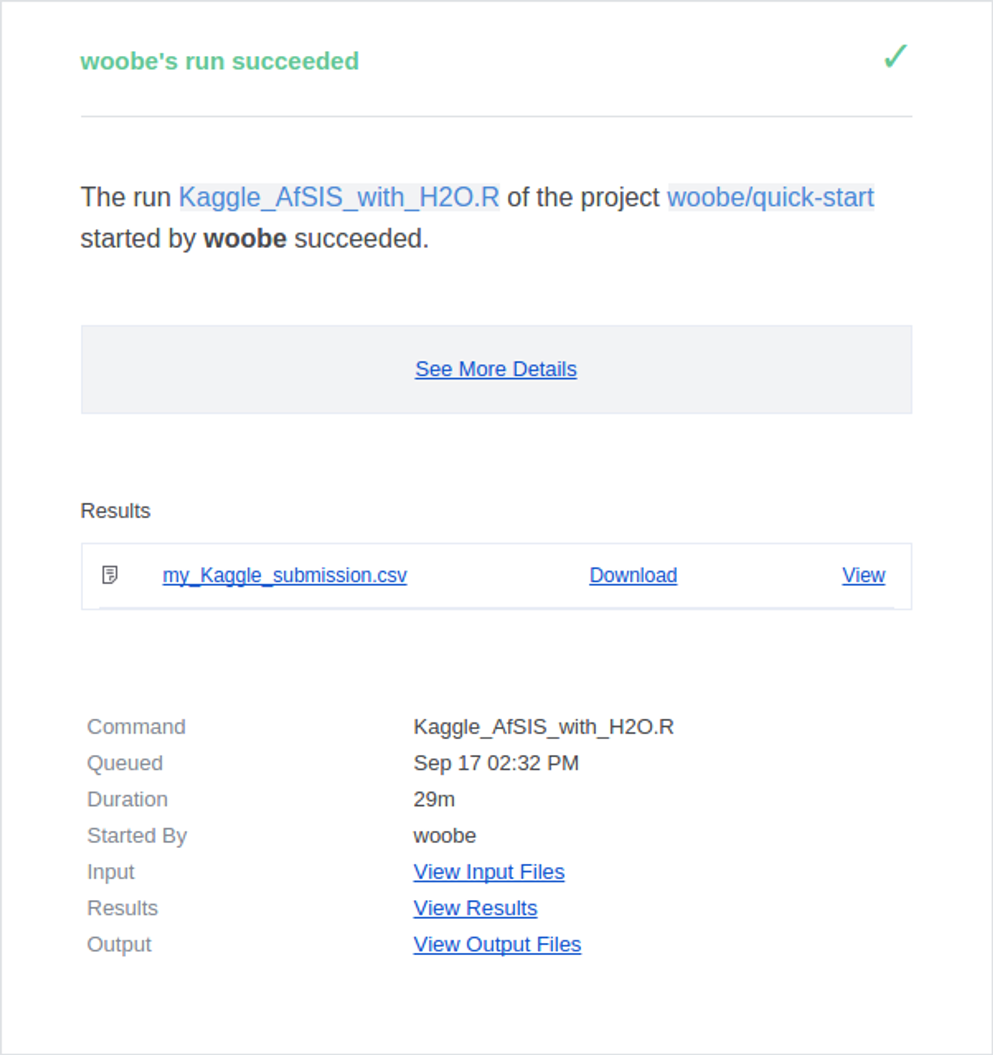Click See More Details

[x=495, y=369]
